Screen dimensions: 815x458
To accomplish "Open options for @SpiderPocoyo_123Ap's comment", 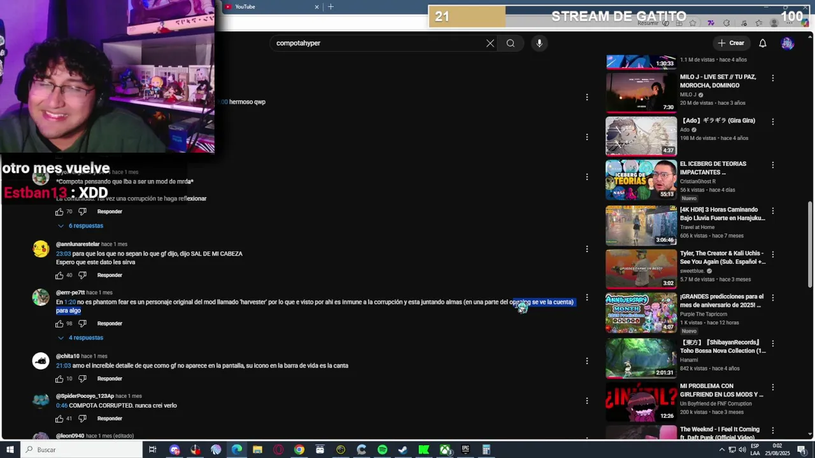I will pyautogui.click(x=587, y=401).
